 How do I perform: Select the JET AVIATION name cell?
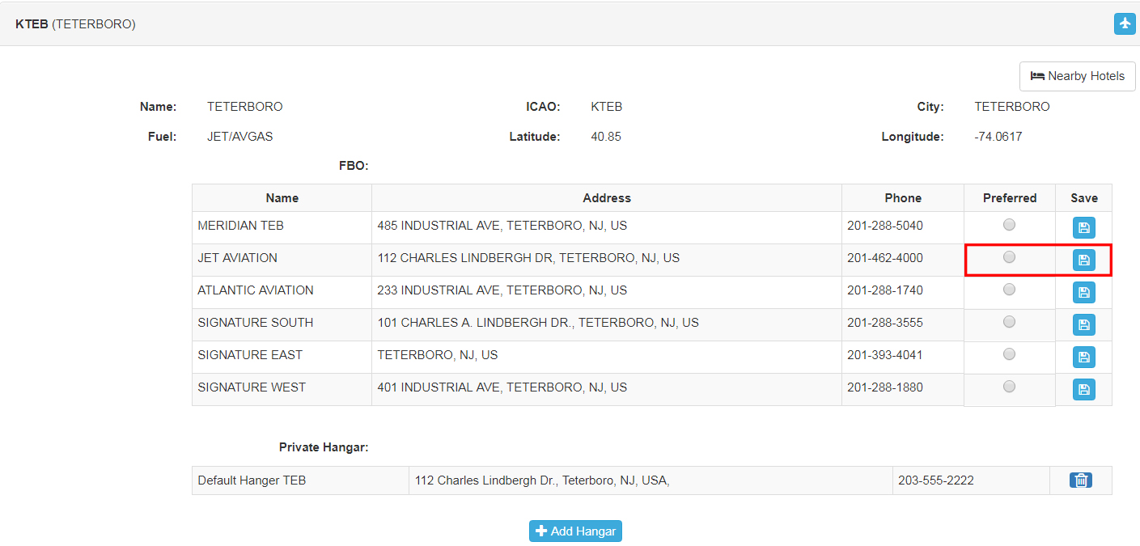coord(282,260)
